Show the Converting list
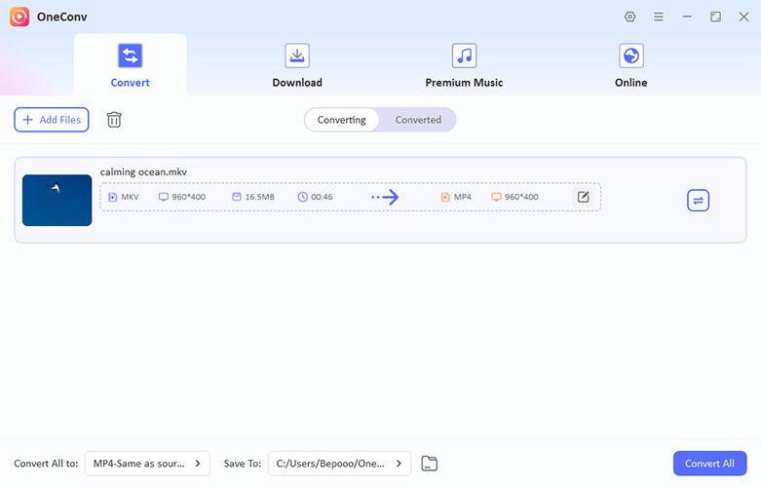761x487 pixels. click(342, 120)
